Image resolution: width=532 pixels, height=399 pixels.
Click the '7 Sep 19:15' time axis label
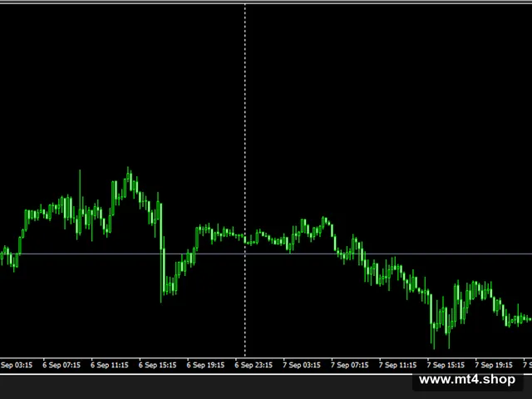[x=494, y=365]
